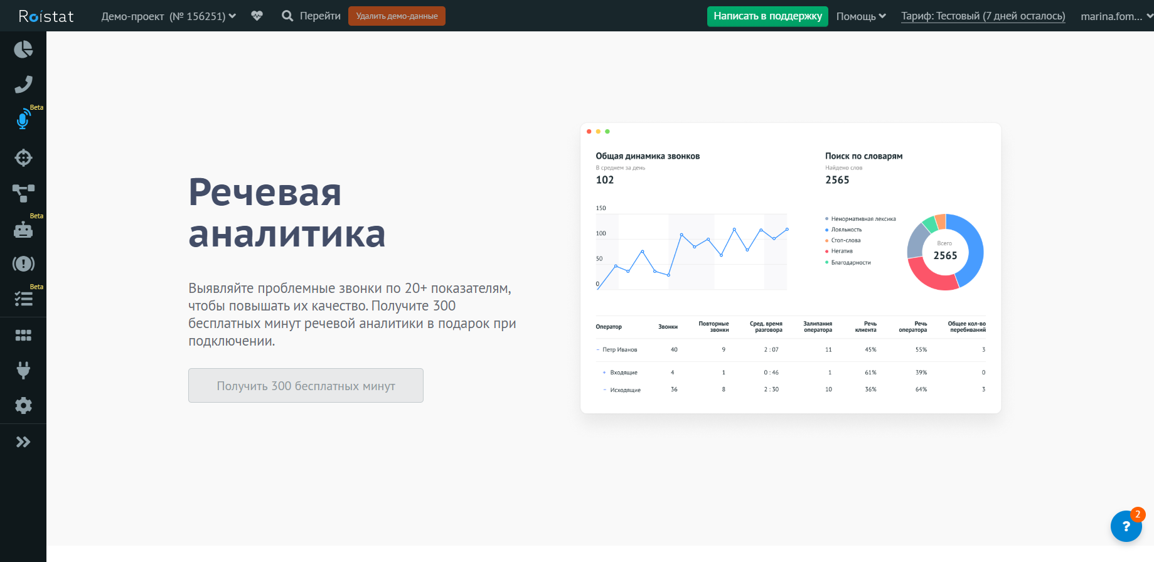Open the gear settings icon in sidebar

[x=23, y=406]
